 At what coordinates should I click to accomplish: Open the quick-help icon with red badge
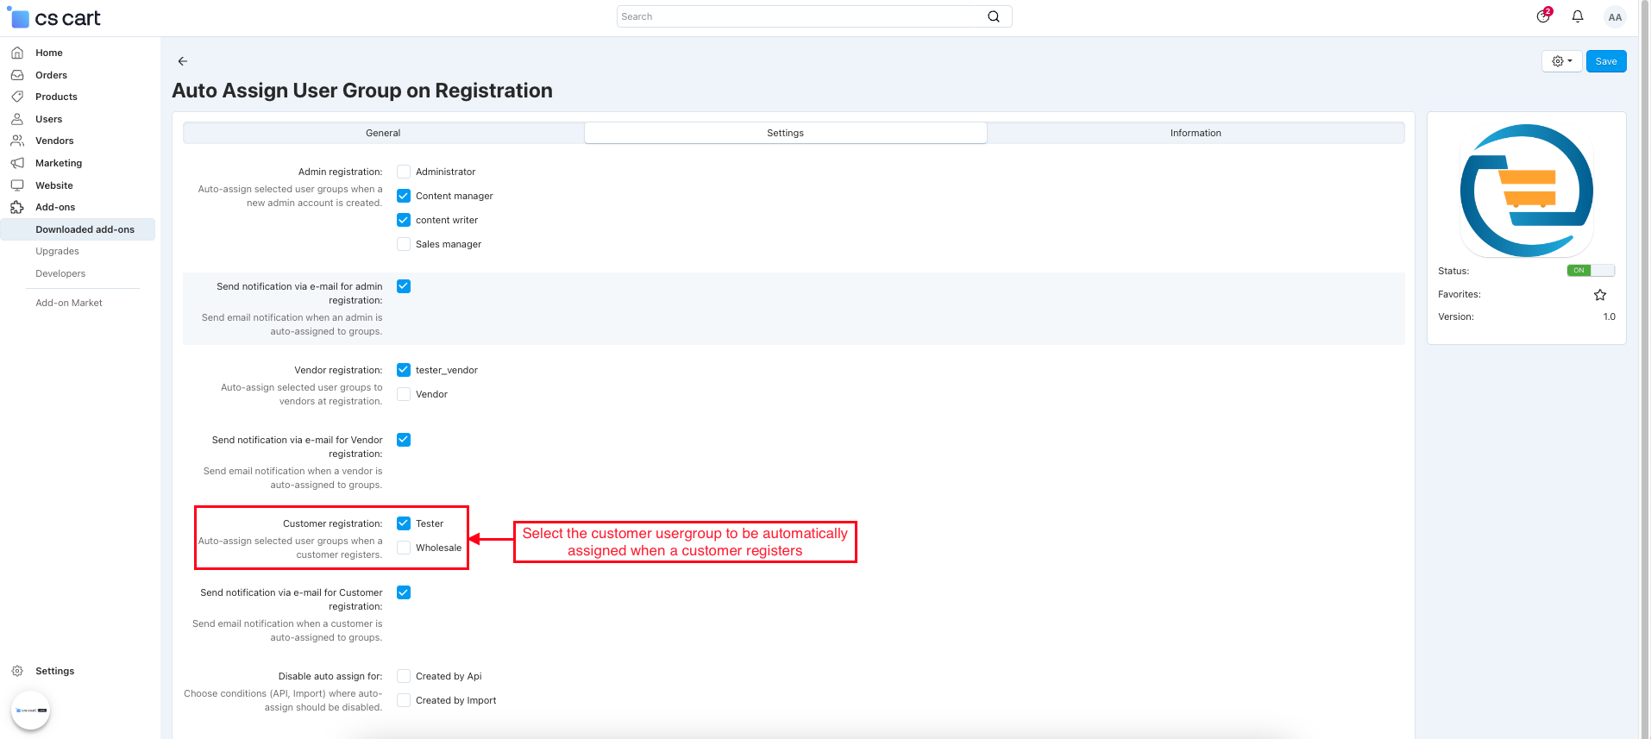point(1543,16)
